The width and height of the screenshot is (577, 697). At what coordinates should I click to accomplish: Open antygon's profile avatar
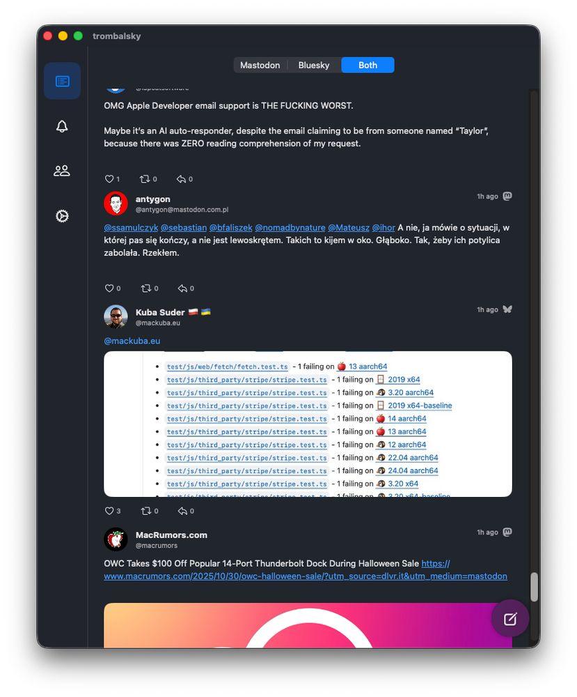(x=116, y=204)
